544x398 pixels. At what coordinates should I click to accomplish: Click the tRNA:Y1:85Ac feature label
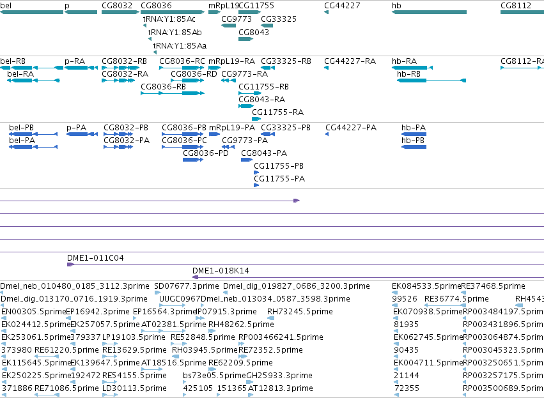pyautogui.click(x=169, y=19)
